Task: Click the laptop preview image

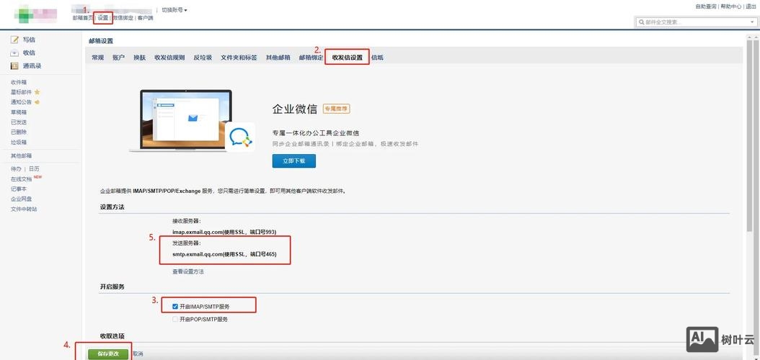Action: pos(181,121)
